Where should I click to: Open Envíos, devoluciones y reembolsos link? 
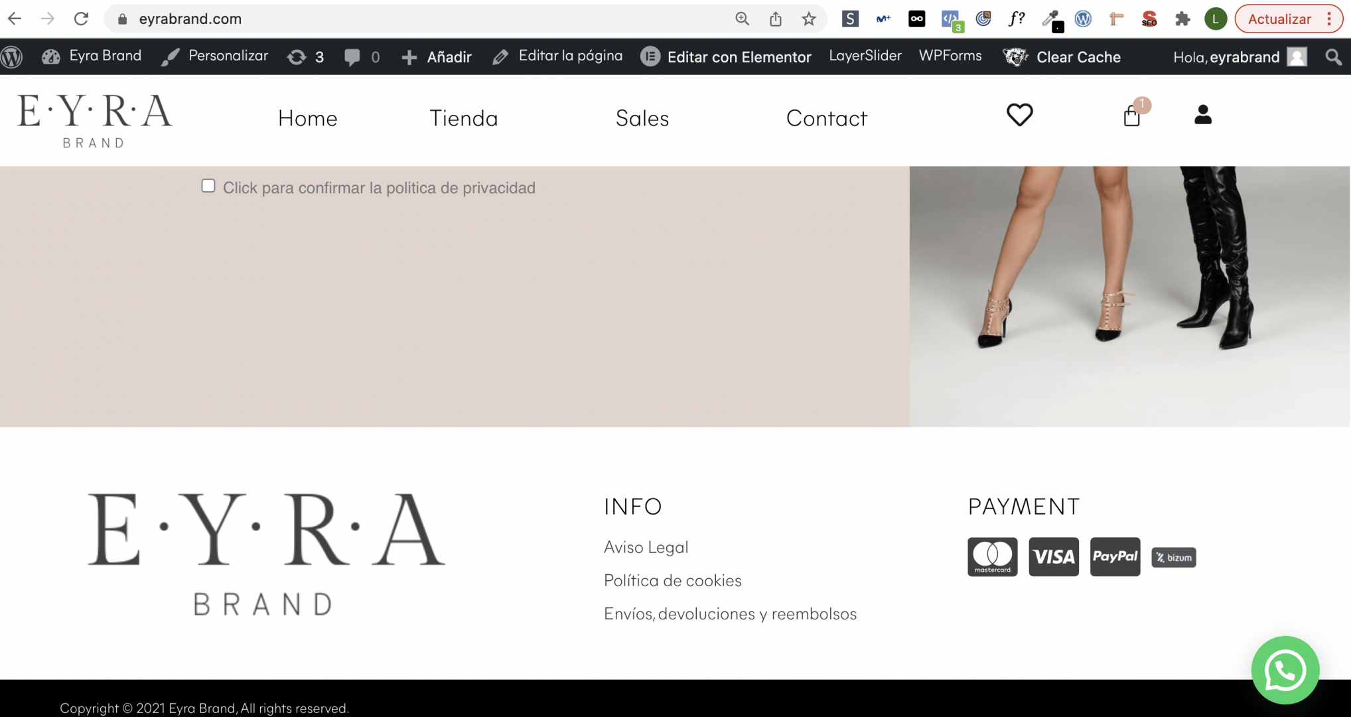(730, 613)
